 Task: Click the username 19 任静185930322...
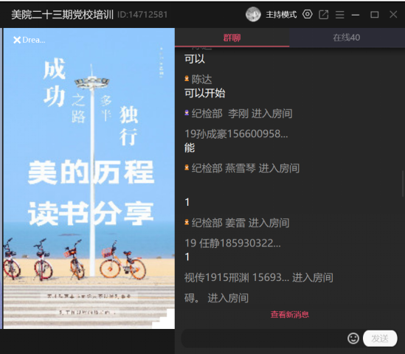(232, 243)
